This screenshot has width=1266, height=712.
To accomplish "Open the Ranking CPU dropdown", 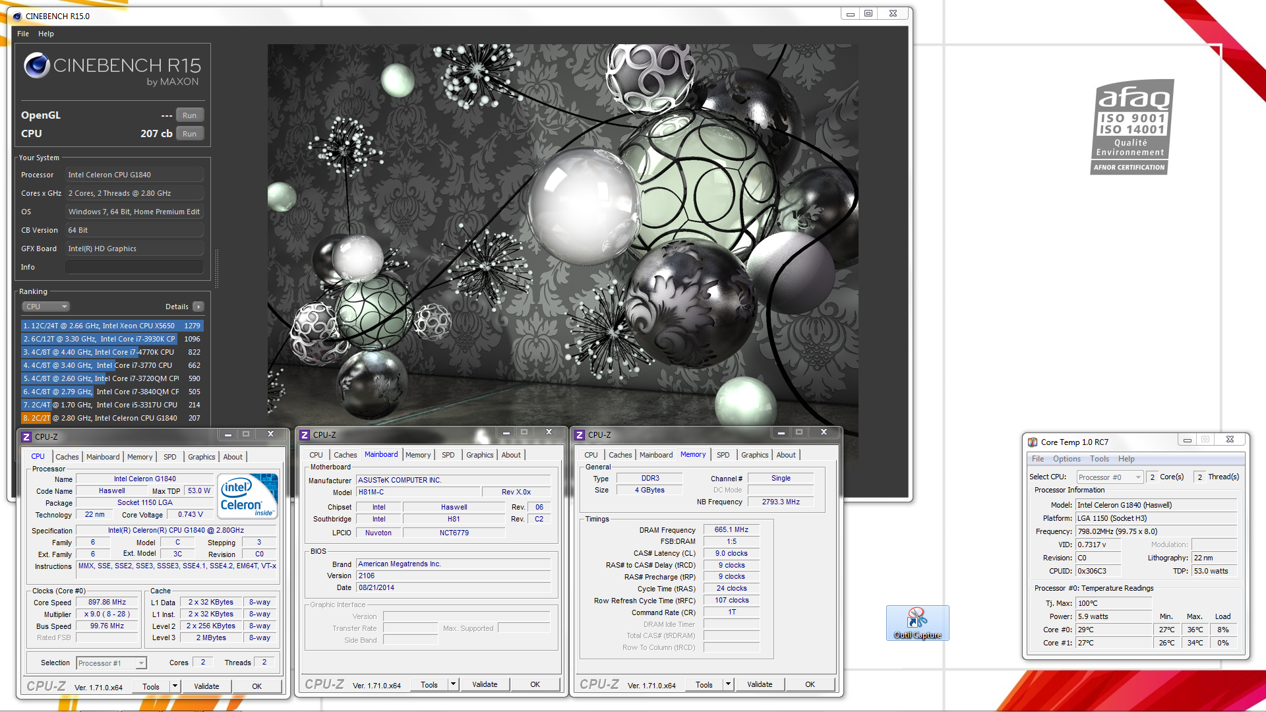I will (x=45, y=307).
